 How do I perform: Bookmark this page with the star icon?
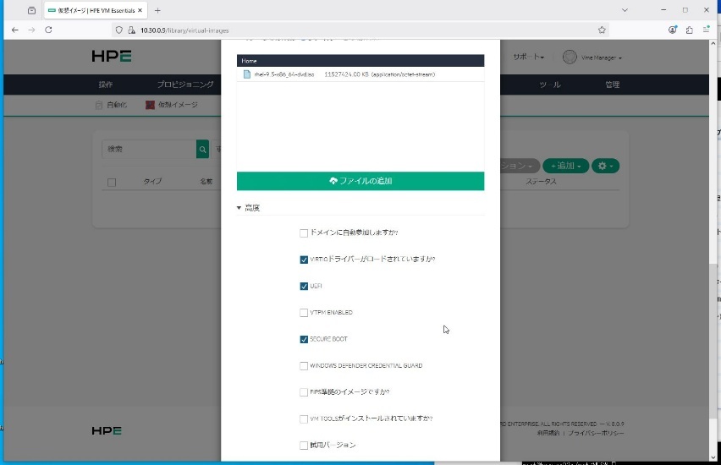[602, 30]
